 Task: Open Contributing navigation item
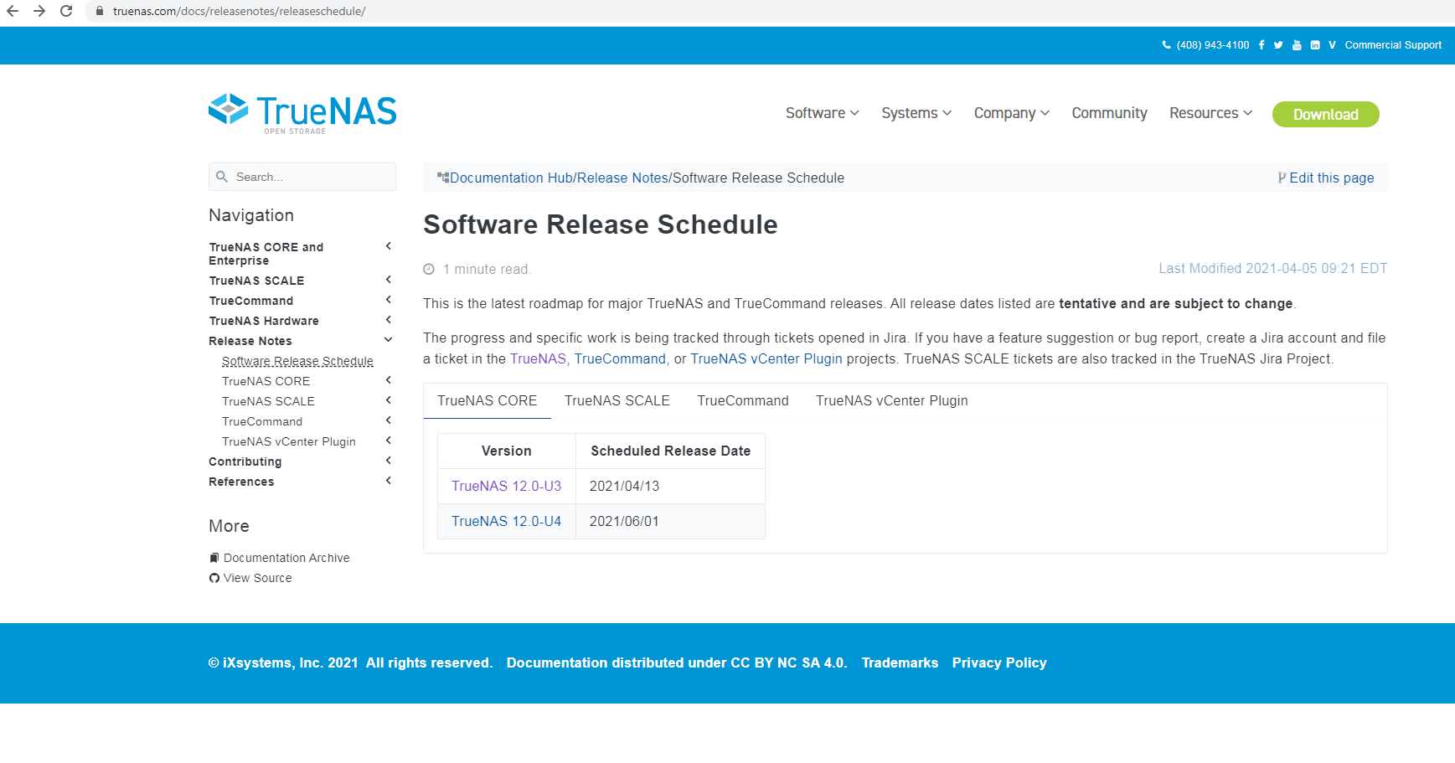point(245,461)
